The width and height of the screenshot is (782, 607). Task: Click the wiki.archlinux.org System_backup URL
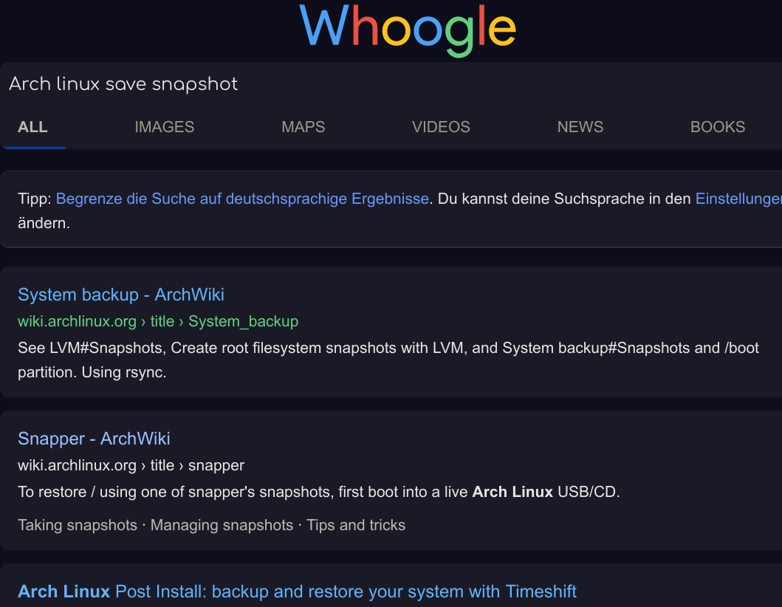158,321
